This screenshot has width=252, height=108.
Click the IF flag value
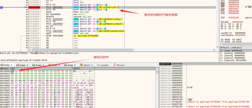point(240,29)
